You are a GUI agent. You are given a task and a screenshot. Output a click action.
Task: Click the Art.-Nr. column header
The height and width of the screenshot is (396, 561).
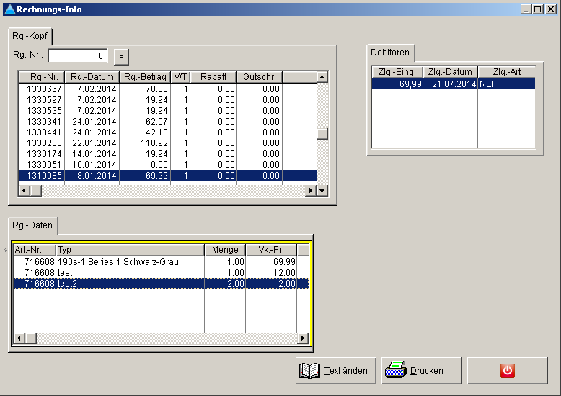[35, 250]
